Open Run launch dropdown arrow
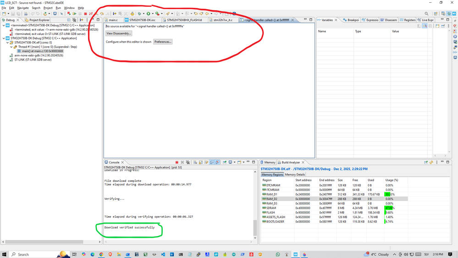The image size is (458, 258). 153,13
